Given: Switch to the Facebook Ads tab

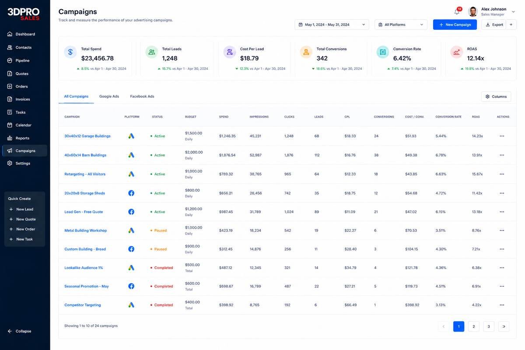Looking at the screenshot, I should tap(142, 96).
